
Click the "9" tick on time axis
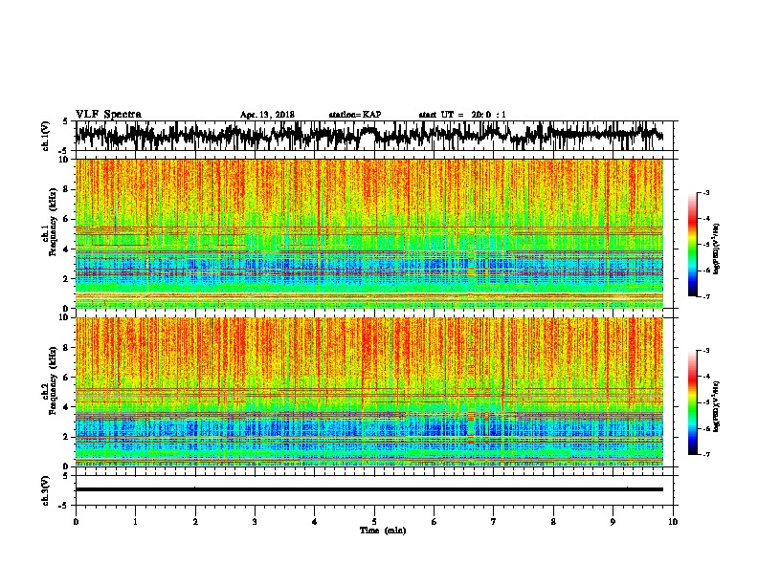point(613,522)
